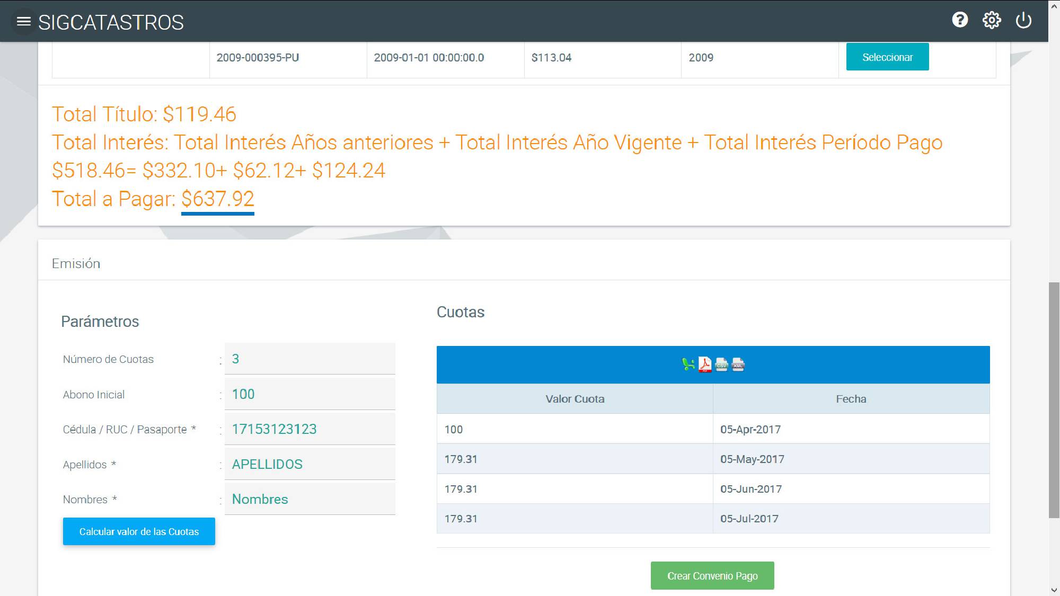Click the 'Cédula / RUC / Pasaporte *' label
1060x596 pixels.
[x=129, y=430]
